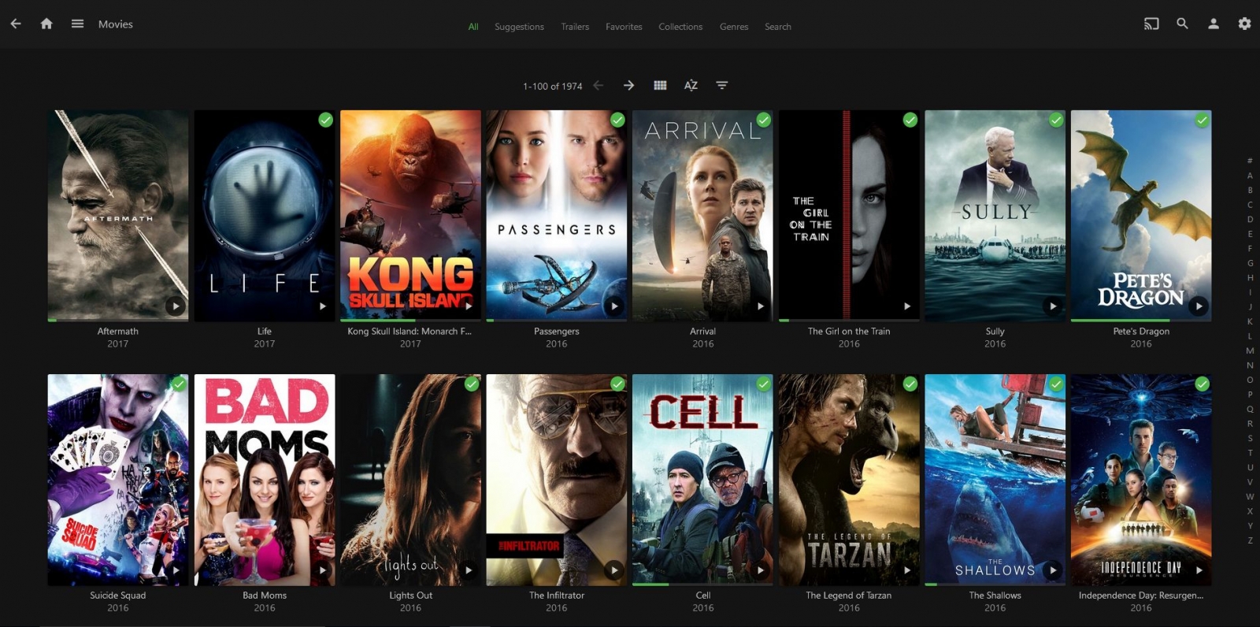
Task: Open the Sully title link
Action: click(x=995, y=332)
